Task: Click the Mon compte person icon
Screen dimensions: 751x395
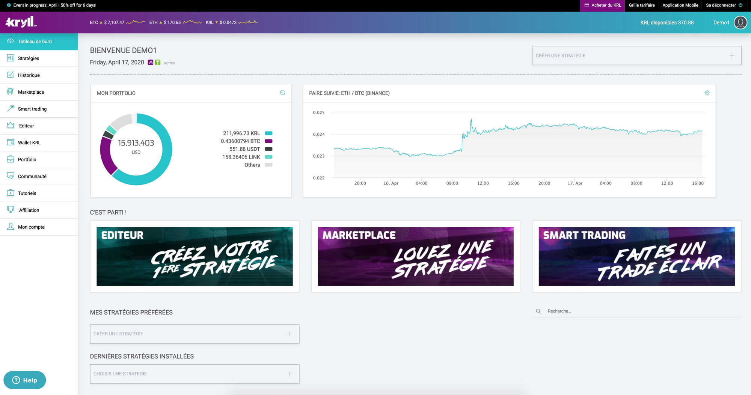Action: point(11,227)
